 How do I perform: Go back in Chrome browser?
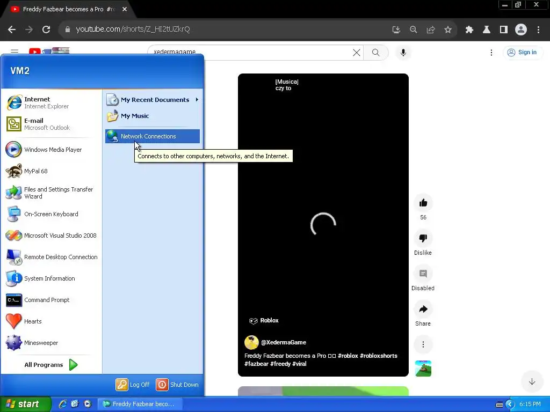[x=12, y=30]
